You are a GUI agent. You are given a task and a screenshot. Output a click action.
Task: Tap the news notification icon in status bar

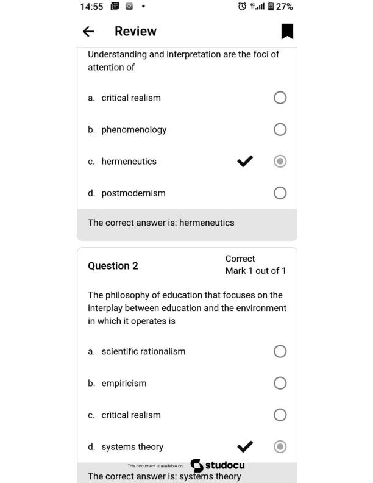pyautogui.click(x=115, y=6)
